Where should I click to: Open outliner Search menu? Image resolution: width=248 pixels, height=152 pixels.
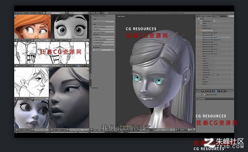pos(209,16)
